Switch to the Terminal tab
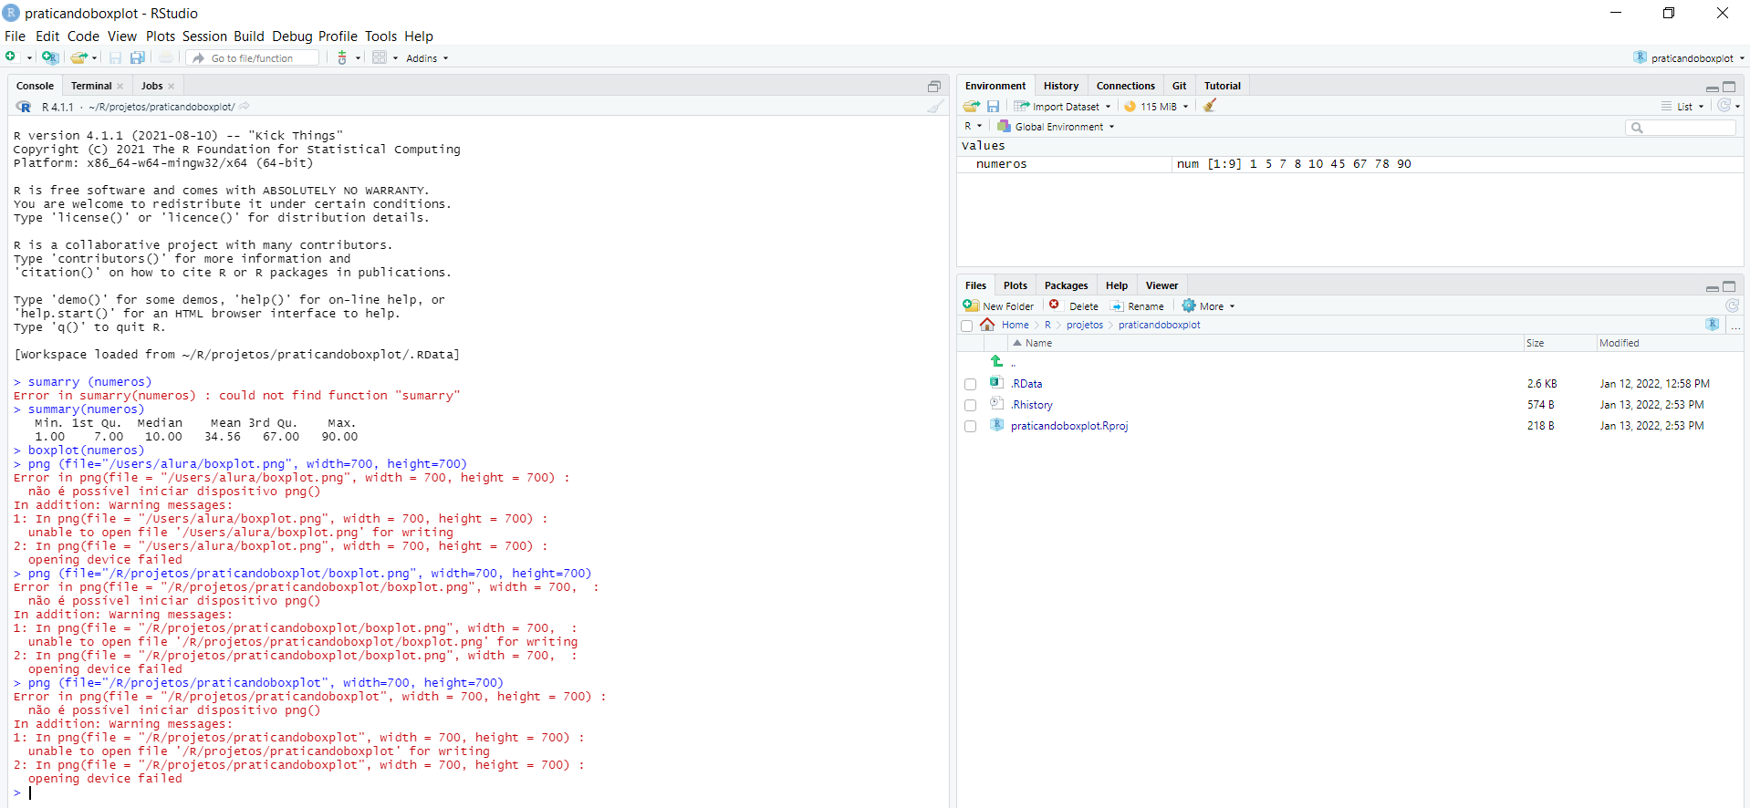This screenshot has width=1750, height=808. [x=91, y=86]
